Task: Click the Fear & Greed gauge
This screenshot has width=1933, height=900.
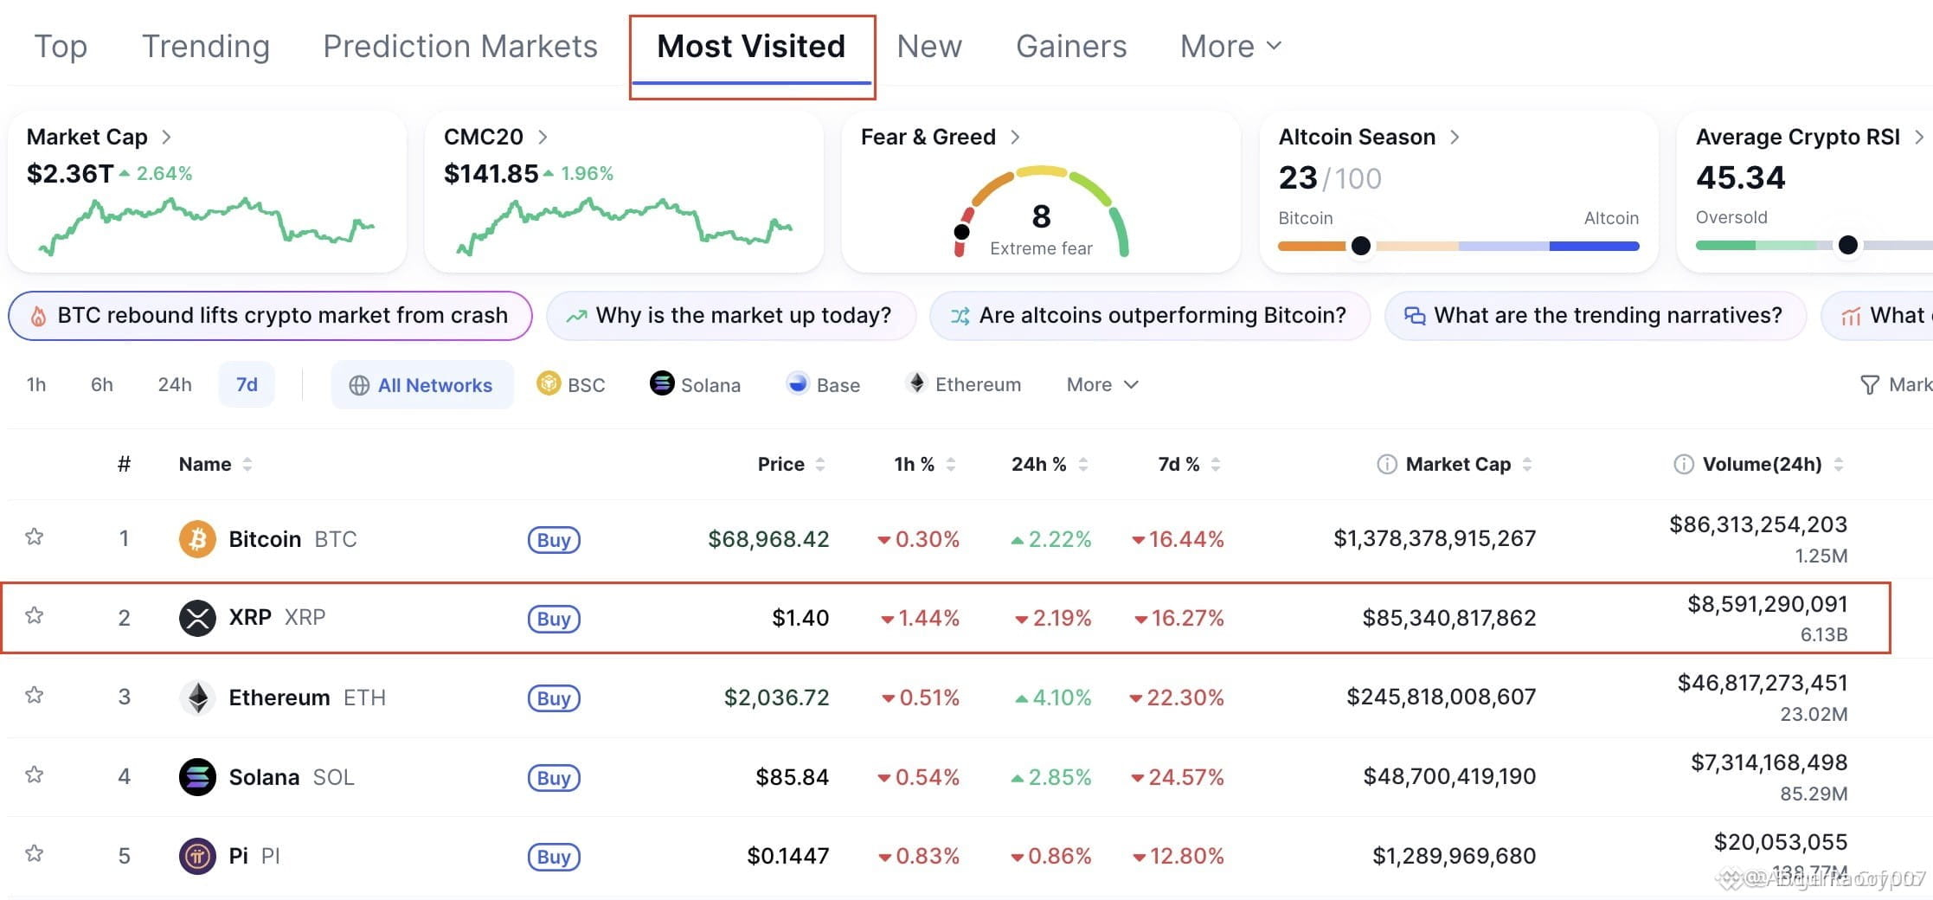Action: (1041, 212)
